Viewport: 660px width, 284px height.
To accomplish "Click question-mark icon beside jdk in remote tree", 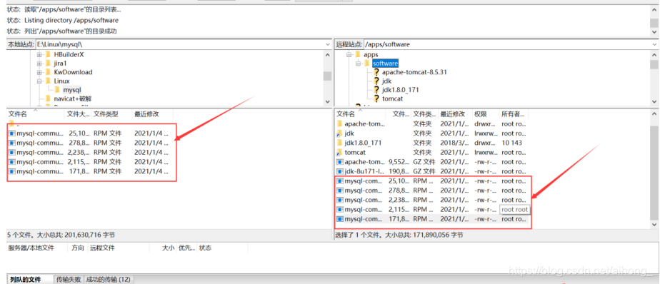I will point(376,81).
